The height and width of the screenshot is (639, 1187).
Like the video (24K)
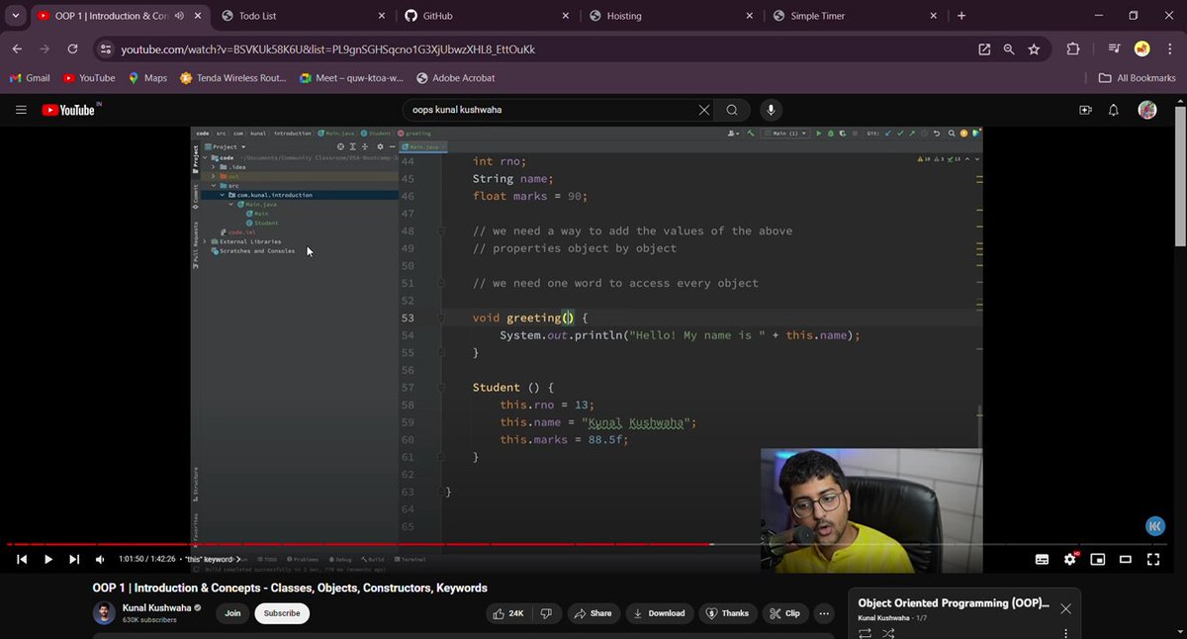[x=509, y=613]
